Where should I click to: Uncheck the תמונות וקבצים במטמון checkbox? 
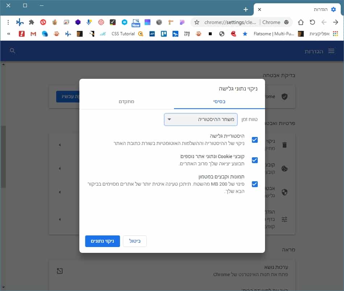[x=254, y=184]
